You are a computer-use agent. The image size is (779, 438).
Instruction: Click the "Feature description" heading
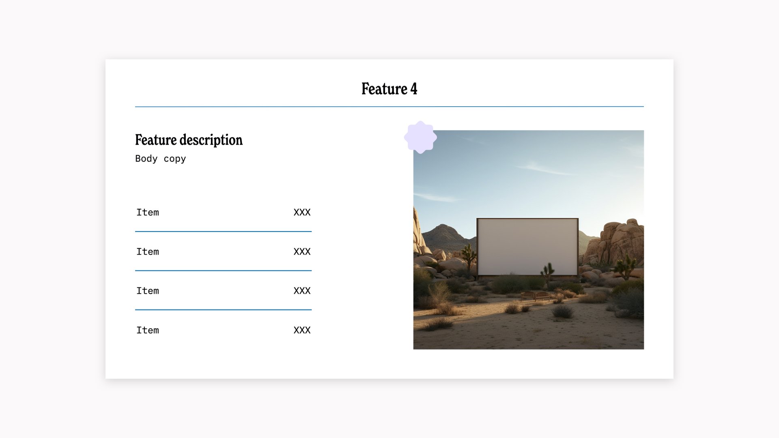189,140
